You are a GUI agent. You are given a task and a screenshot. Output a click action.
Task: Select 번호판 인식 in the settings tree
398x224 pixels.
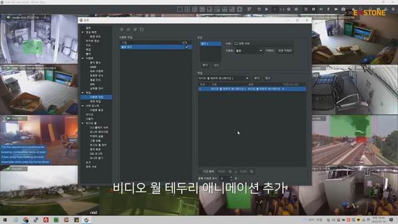(x=97, y=76)
